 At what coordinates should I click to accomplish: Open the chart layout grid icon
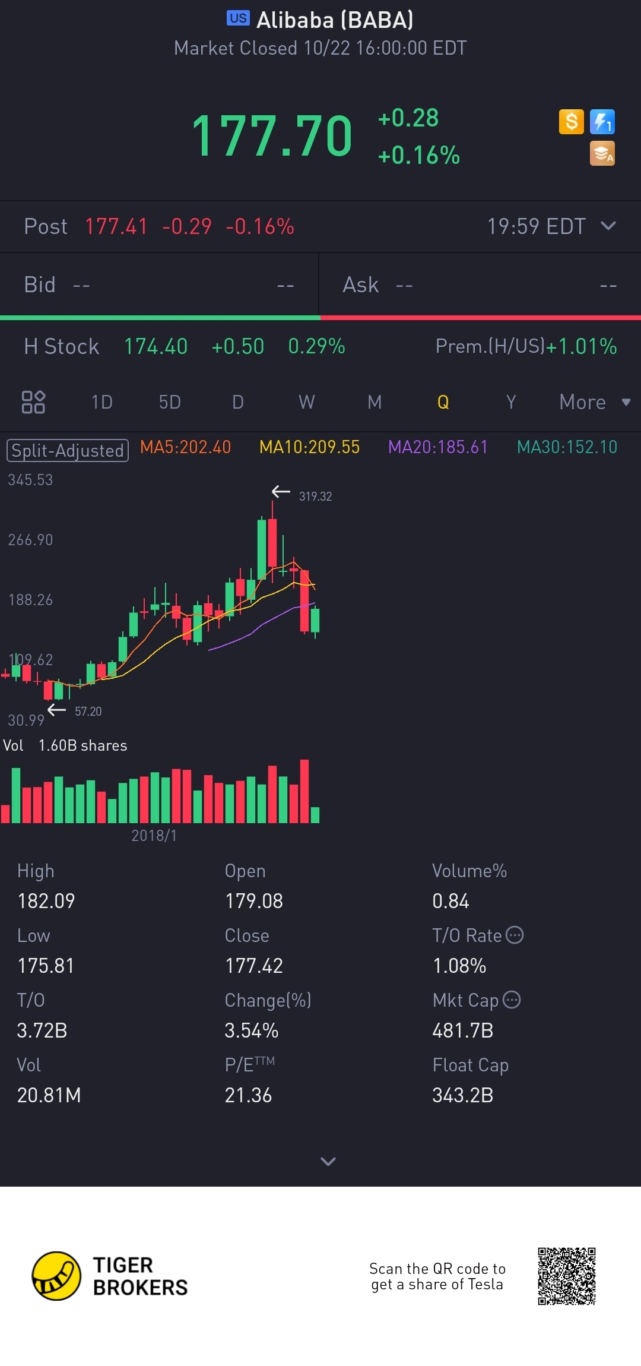coord(33,402)
